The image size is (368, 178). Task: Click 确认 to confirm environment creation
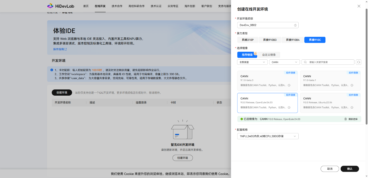pos(350,169)
